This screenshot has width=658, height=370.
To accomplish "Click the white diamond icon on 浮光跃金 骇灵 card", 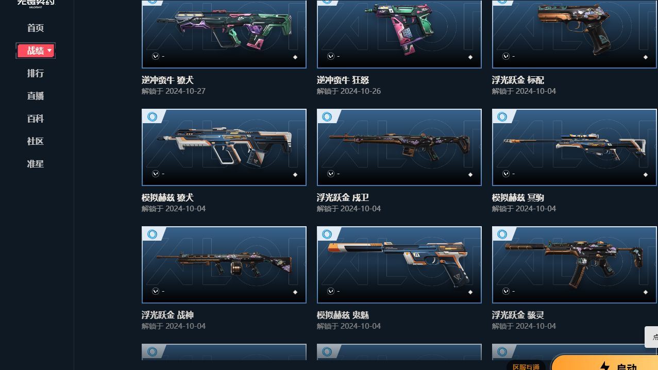I will click(646, 292).
